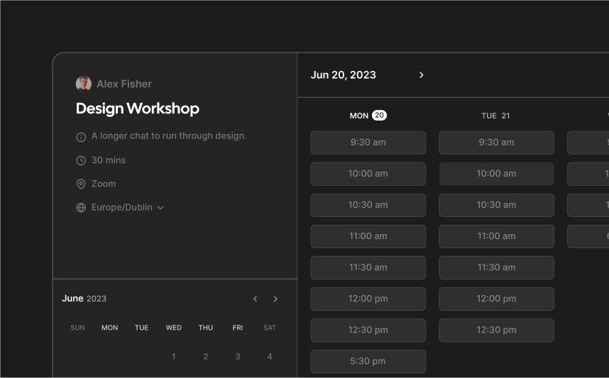Advance week using arrow beside Jun 20, 2023
Screen dimensions: 609x378
tap(422, 75)
